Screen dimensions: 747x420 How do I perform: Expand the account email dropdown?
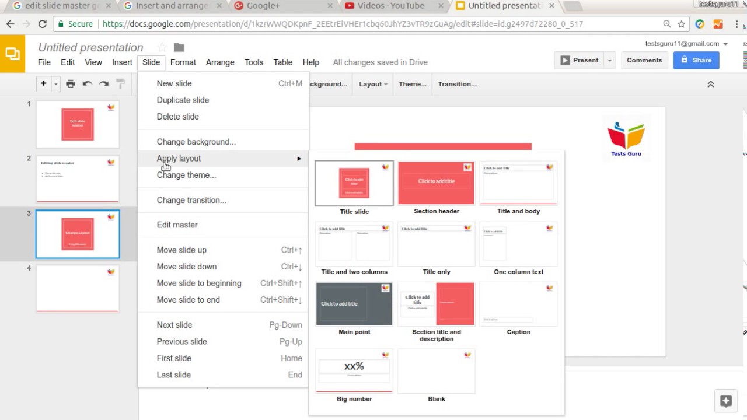pyautogui.click(x=725, y=44)
